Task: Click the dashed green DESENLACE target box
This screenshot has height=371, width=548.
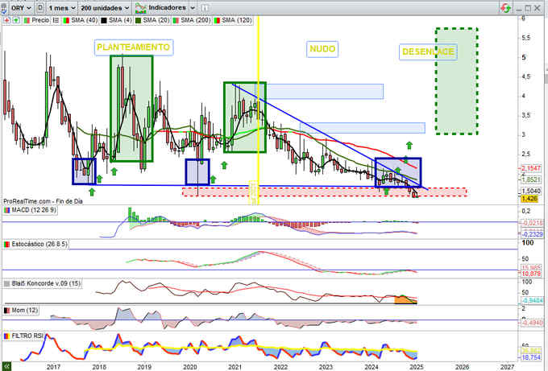Action: 456,80
